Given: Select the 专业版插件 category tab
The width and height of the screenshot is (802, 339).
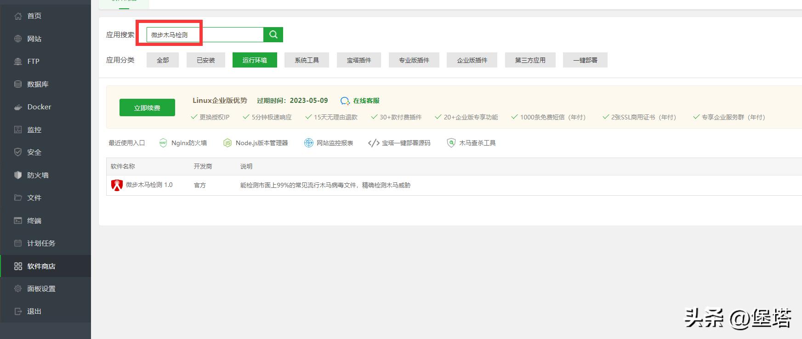Looking at the screenshot, I should (x=414, y=60).
